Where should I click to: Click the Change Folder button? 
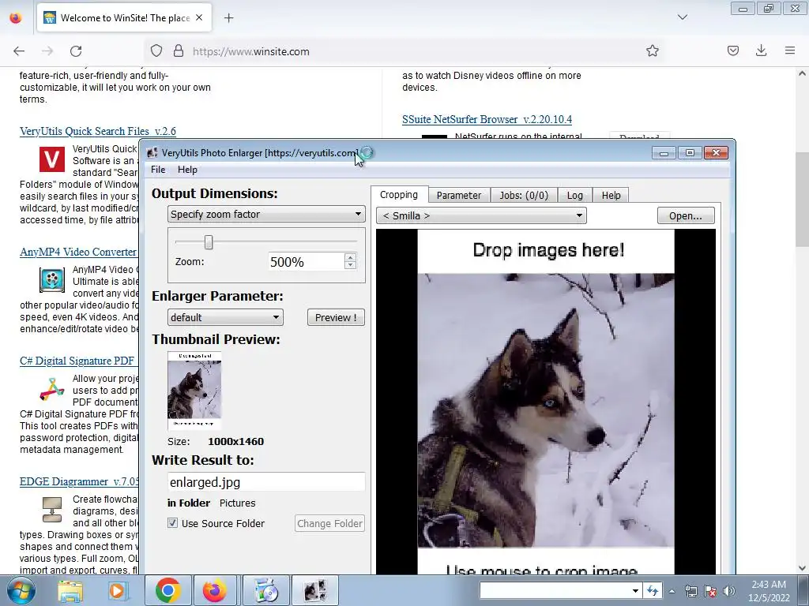click(x=329, y=524)
